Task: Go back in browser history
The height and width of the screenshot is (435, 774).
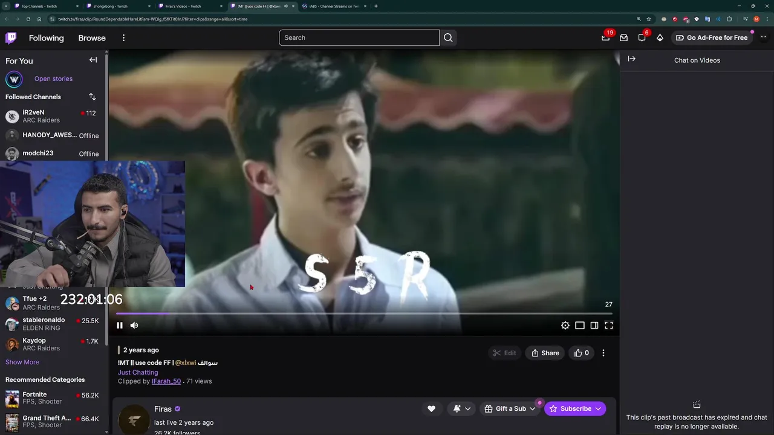Action: click(7, 19)
